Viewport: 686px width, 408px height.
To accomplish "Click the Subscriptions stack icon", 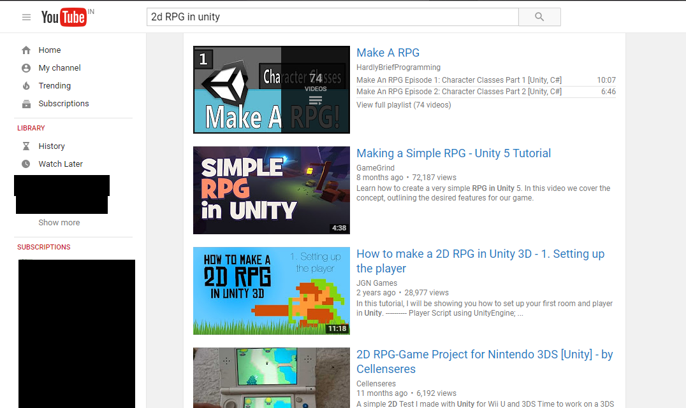I will point(26,104).
